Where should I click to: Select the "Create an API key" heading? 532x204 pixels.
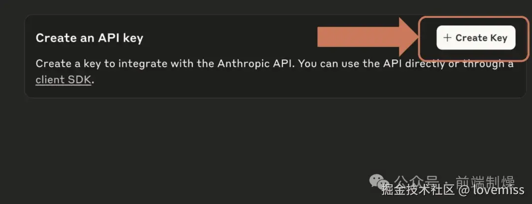89,38
